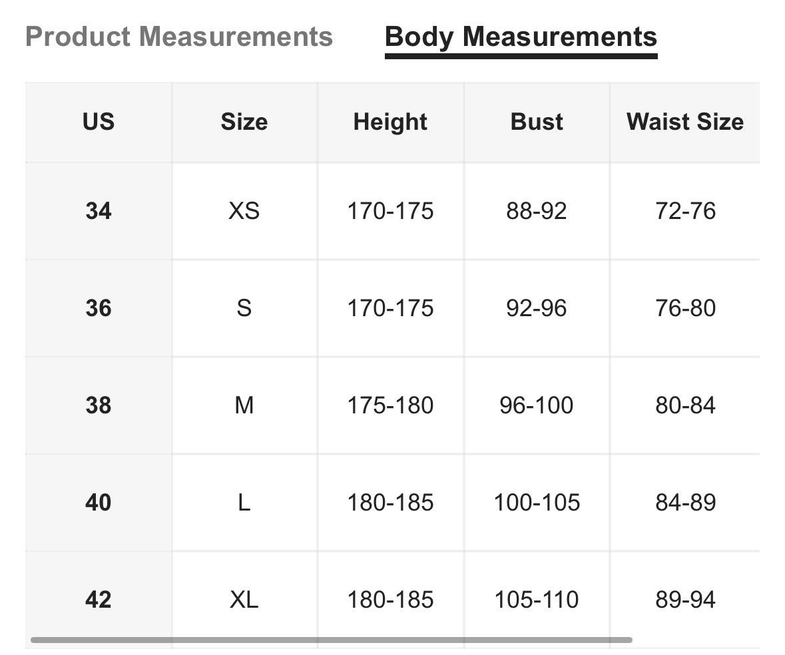This screenshot has width=785, height=655.
Task: Click the 175-180 height cell
Action: (x=390, y=405)
